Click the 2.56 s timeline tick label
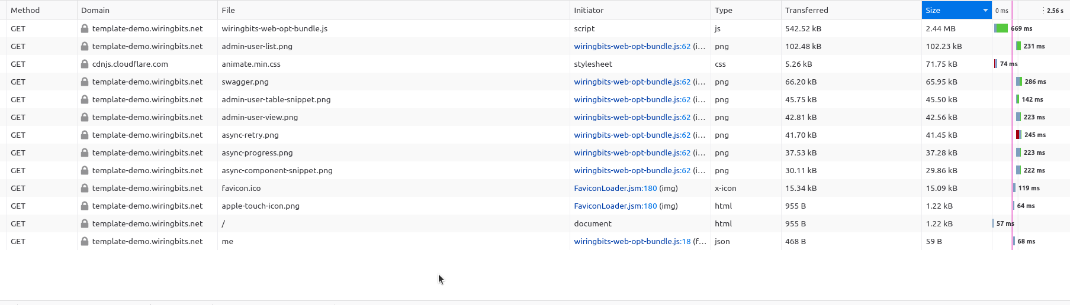 pyautogui.click(x=1055, y=11)
